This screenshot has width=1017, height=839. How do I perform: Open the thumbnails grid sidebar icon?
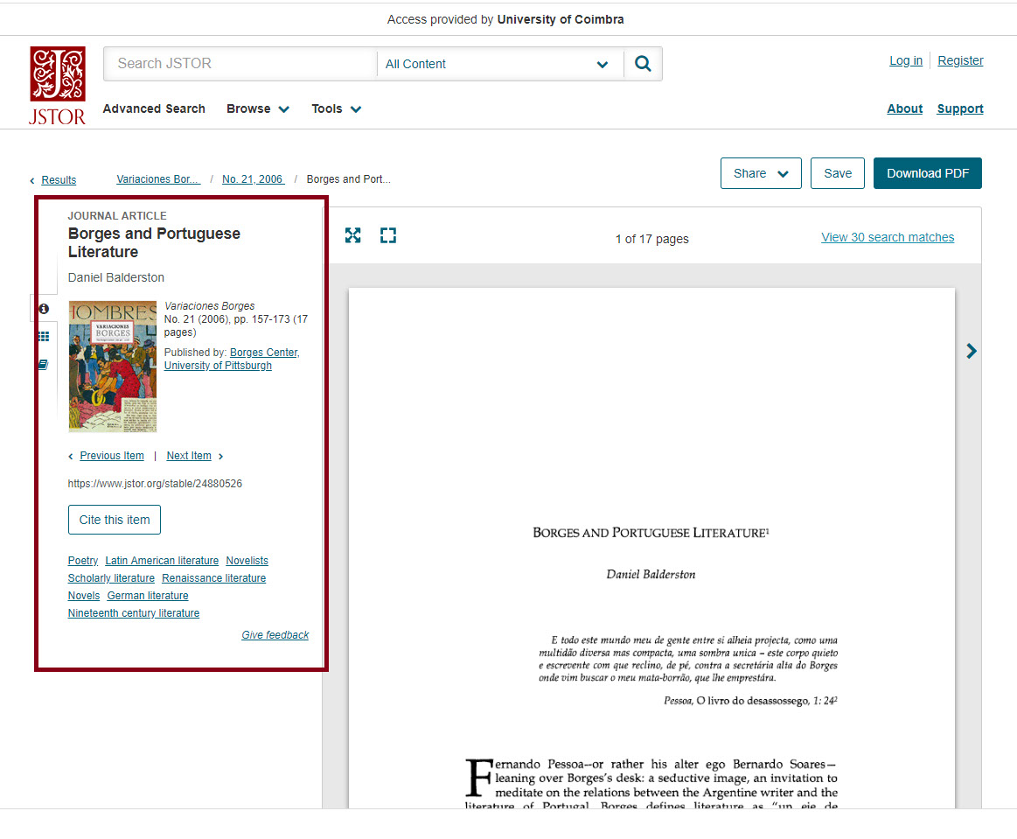coord(44,337)
